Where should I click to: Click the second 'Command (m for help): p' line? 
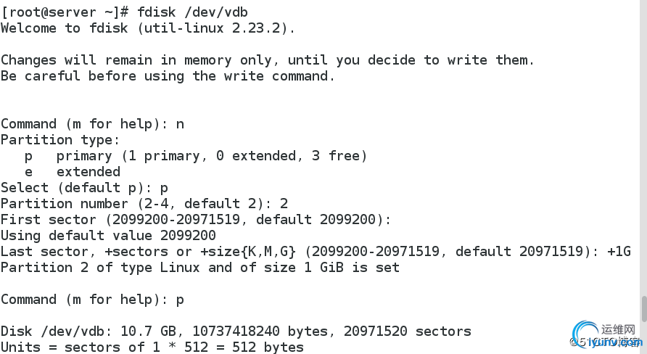point(92,299)
